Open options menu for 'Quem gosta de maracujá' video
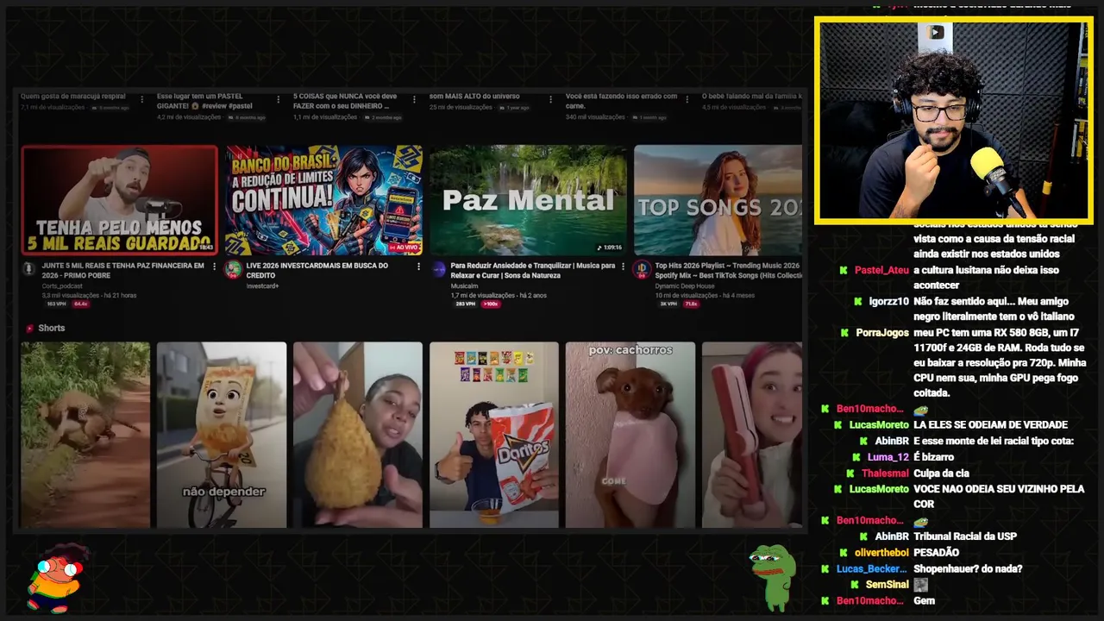This screenshot has height=621, width=1104. [x=141, y=100]
